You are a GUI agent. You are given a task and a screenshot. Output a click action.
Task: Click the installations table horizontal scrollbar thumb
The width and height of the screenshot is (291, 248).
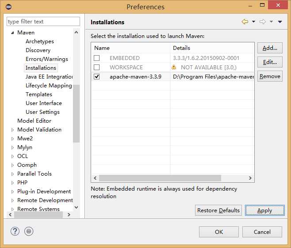pos(160,178)
